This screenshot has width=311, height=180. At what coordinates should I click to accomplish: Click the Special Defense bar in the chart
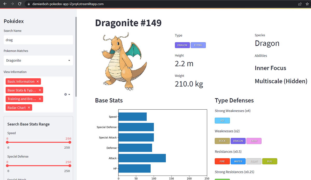(136, 127)
